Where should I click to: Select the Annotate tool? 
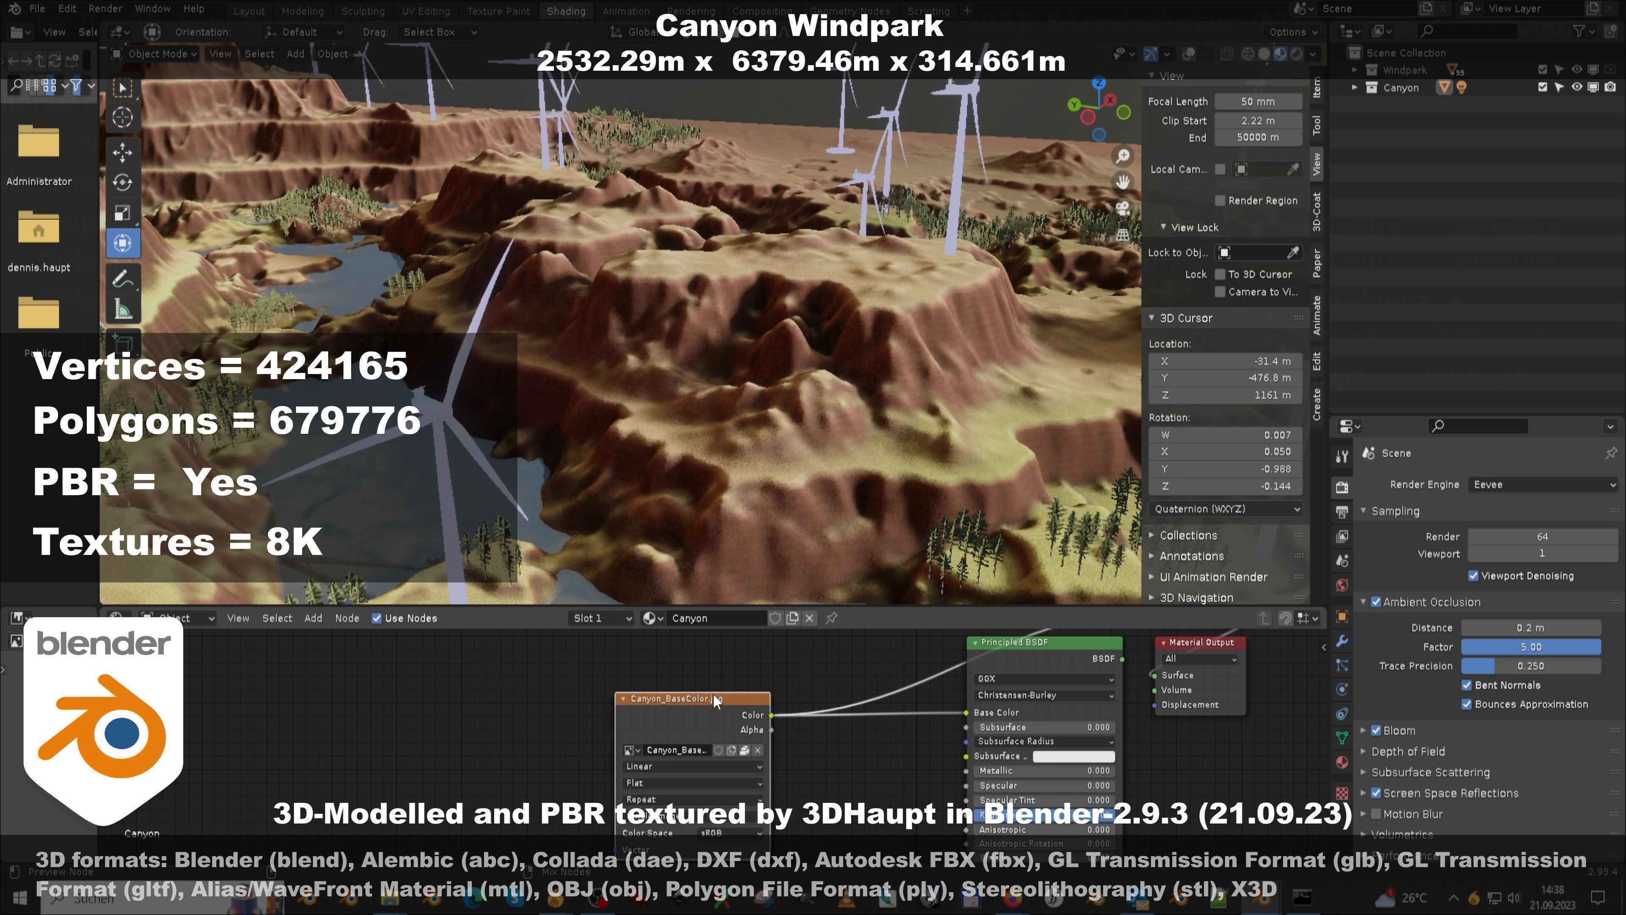click(x=122, y=278)
